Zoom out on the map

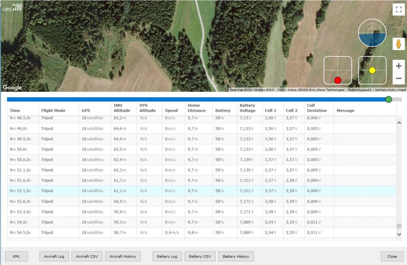coord(398,78)
